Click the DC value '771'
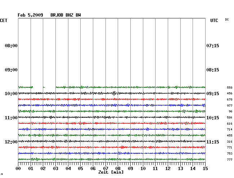Image resolution: width=234 pixels, height=178 pixels. [x=230, y=147]
